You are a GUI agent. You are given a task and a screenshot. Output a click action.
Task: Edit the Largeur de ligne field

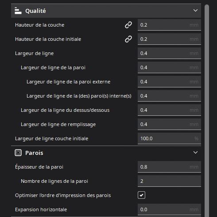pos(169,53)
